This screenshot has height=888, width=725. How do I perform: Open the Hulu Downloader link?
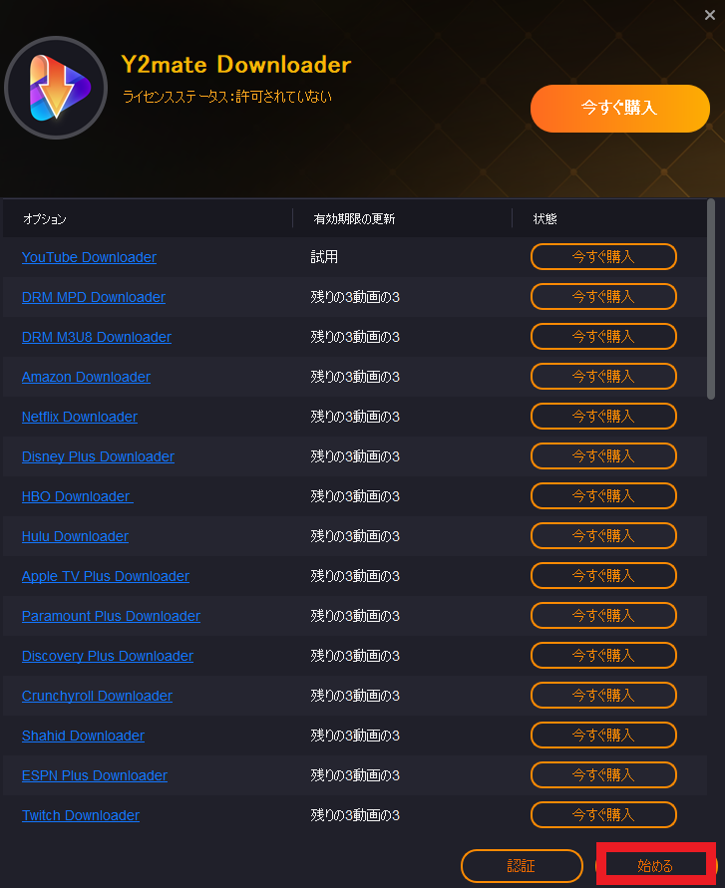75,536
